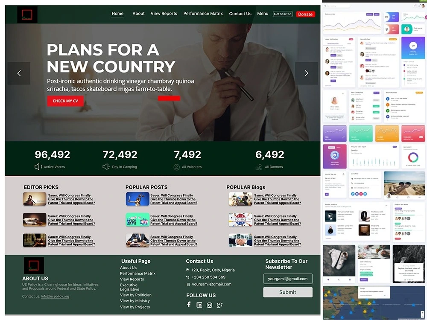Open About Us under Useful Page

point(128,268)
